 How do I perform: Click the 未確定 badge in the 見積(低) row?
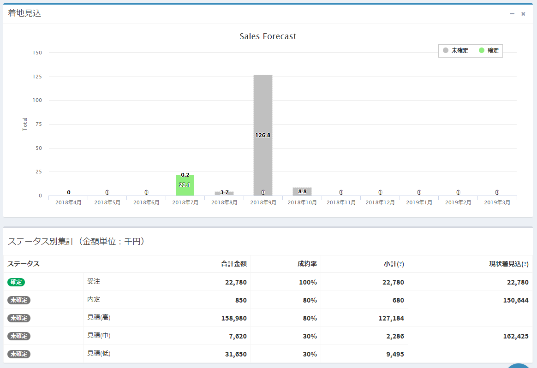click(x=19, y=354)
